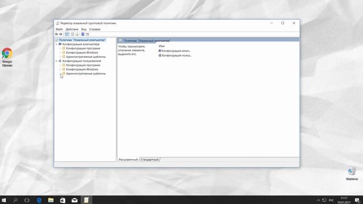The height and width of the screenshot is (204, 363).
Task: Go back using the toolbar Back arrow
Action: [x=57, y=34]
